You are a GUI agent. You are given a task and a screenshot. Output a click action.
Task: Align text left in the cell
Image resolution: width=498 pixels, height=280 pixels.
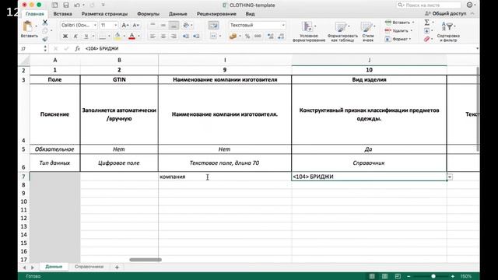pyautogui.click(x=153, y=37)
